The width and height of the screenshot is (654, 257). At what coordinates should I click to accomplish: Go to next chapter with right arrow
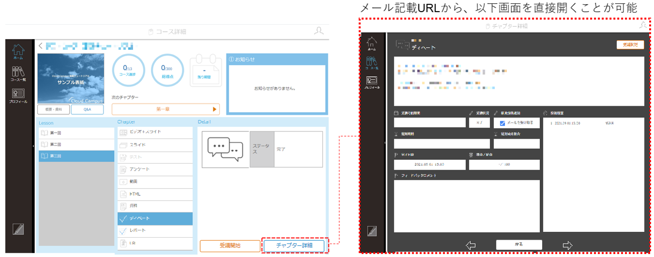pos(568,245)
